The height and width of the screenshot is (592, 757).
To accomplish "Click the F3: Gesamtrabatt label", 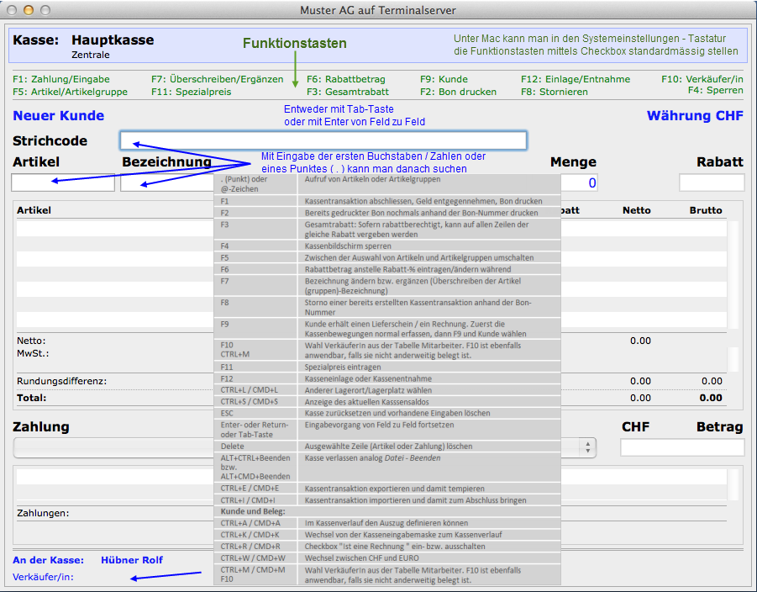I will pos(348,92).
